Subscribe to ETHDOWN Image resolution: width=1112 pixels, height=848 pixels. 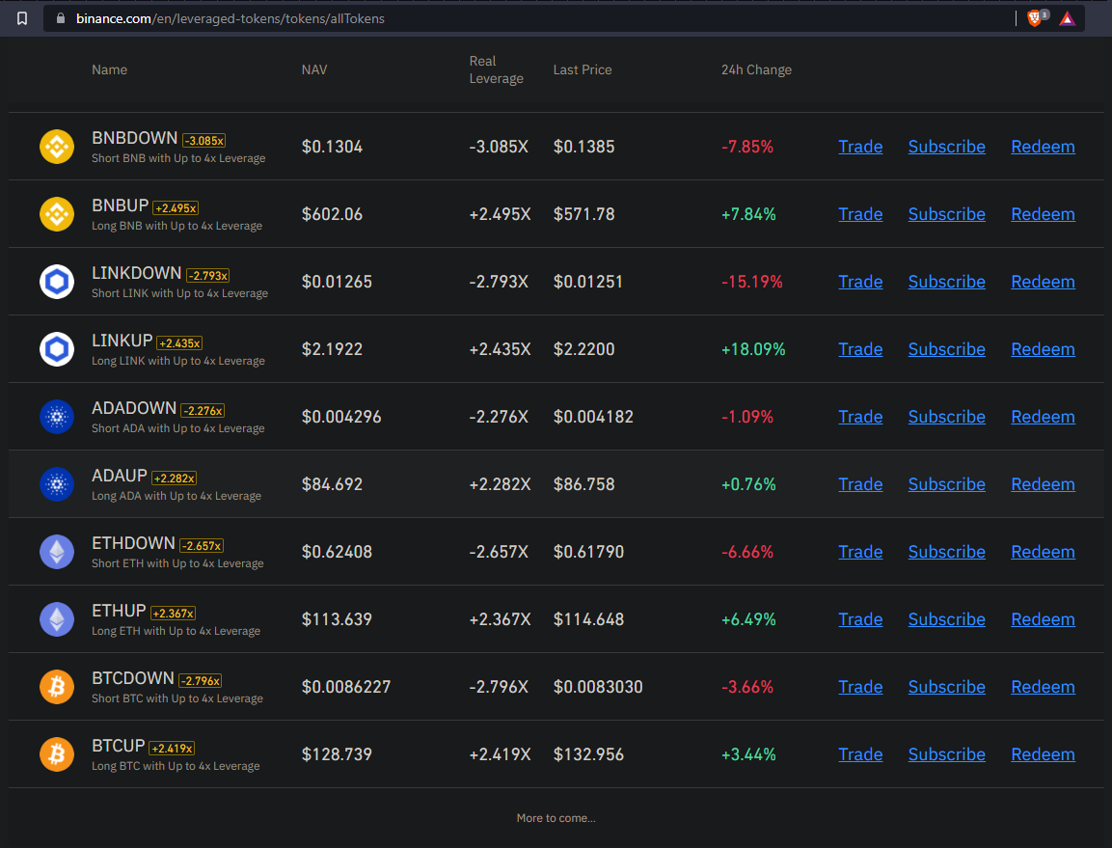[x=947, y=552]
